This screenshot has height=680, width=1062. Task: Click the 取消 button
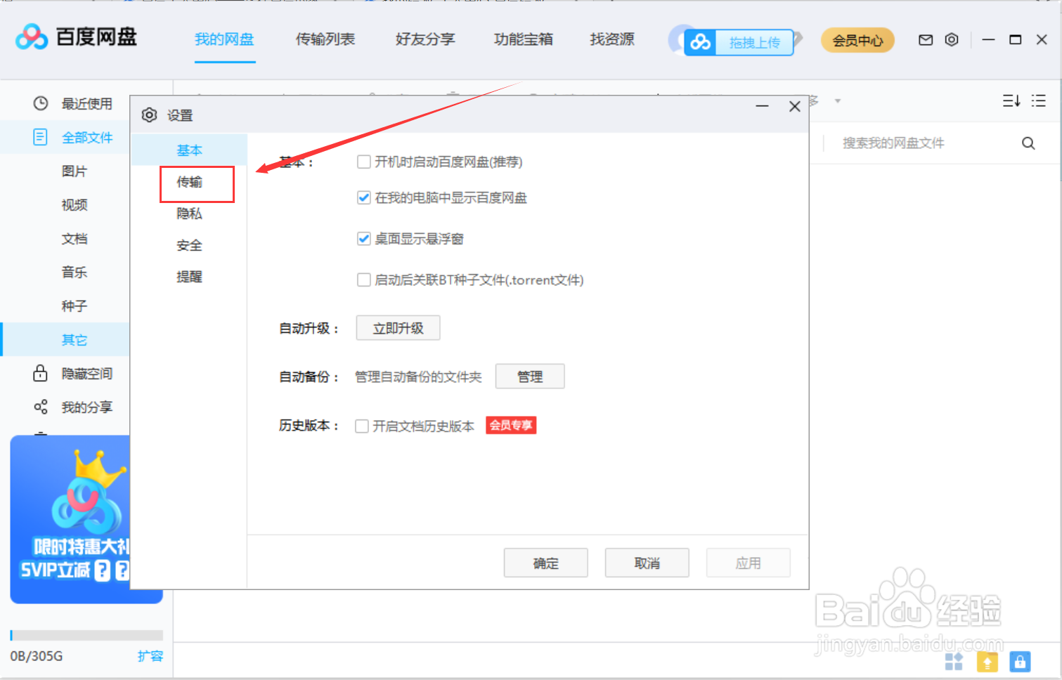(x=647, y=563)
